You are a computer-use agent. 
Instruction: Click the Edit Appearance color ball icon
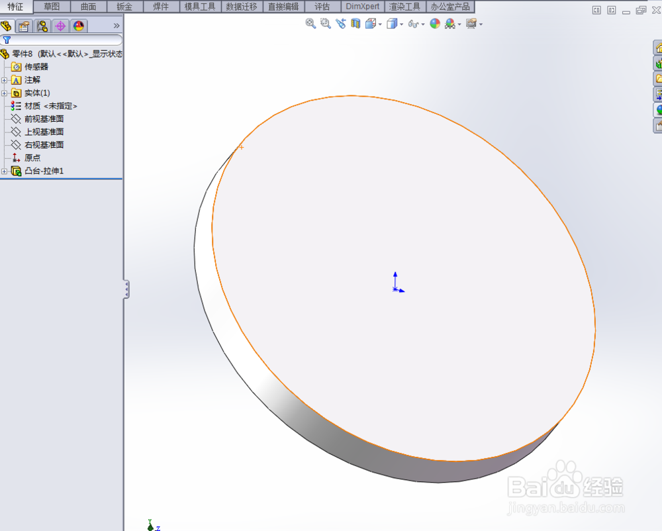435,24
